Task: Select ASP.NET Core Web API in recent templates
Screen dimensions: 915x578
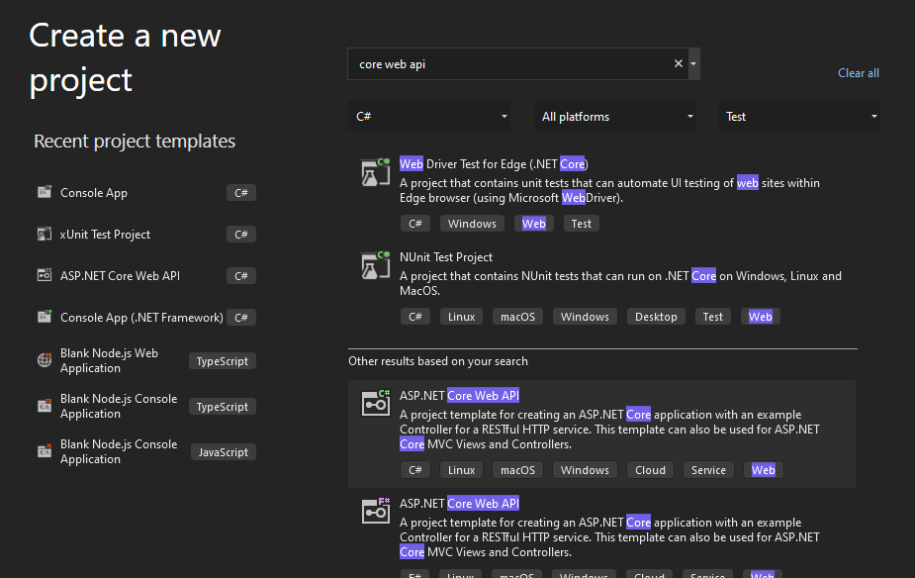Action: pyautogui.click(x=121, y=275)
